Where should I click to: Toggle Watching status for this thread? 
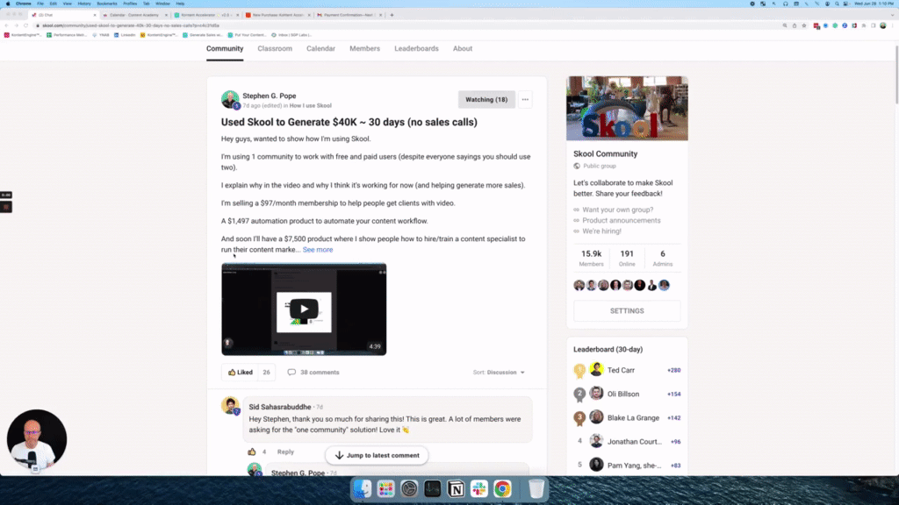pos(486,99)
